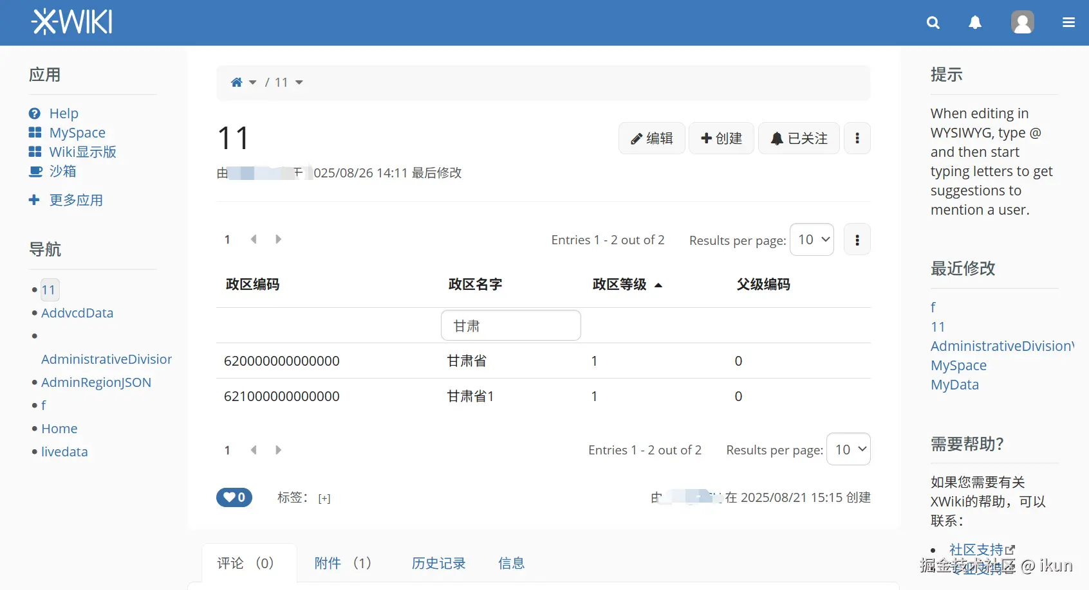This screenshot has width=1089, height=590.
Task: Open the hamburger menu at top right
Action: click(x=1068, y=22)
